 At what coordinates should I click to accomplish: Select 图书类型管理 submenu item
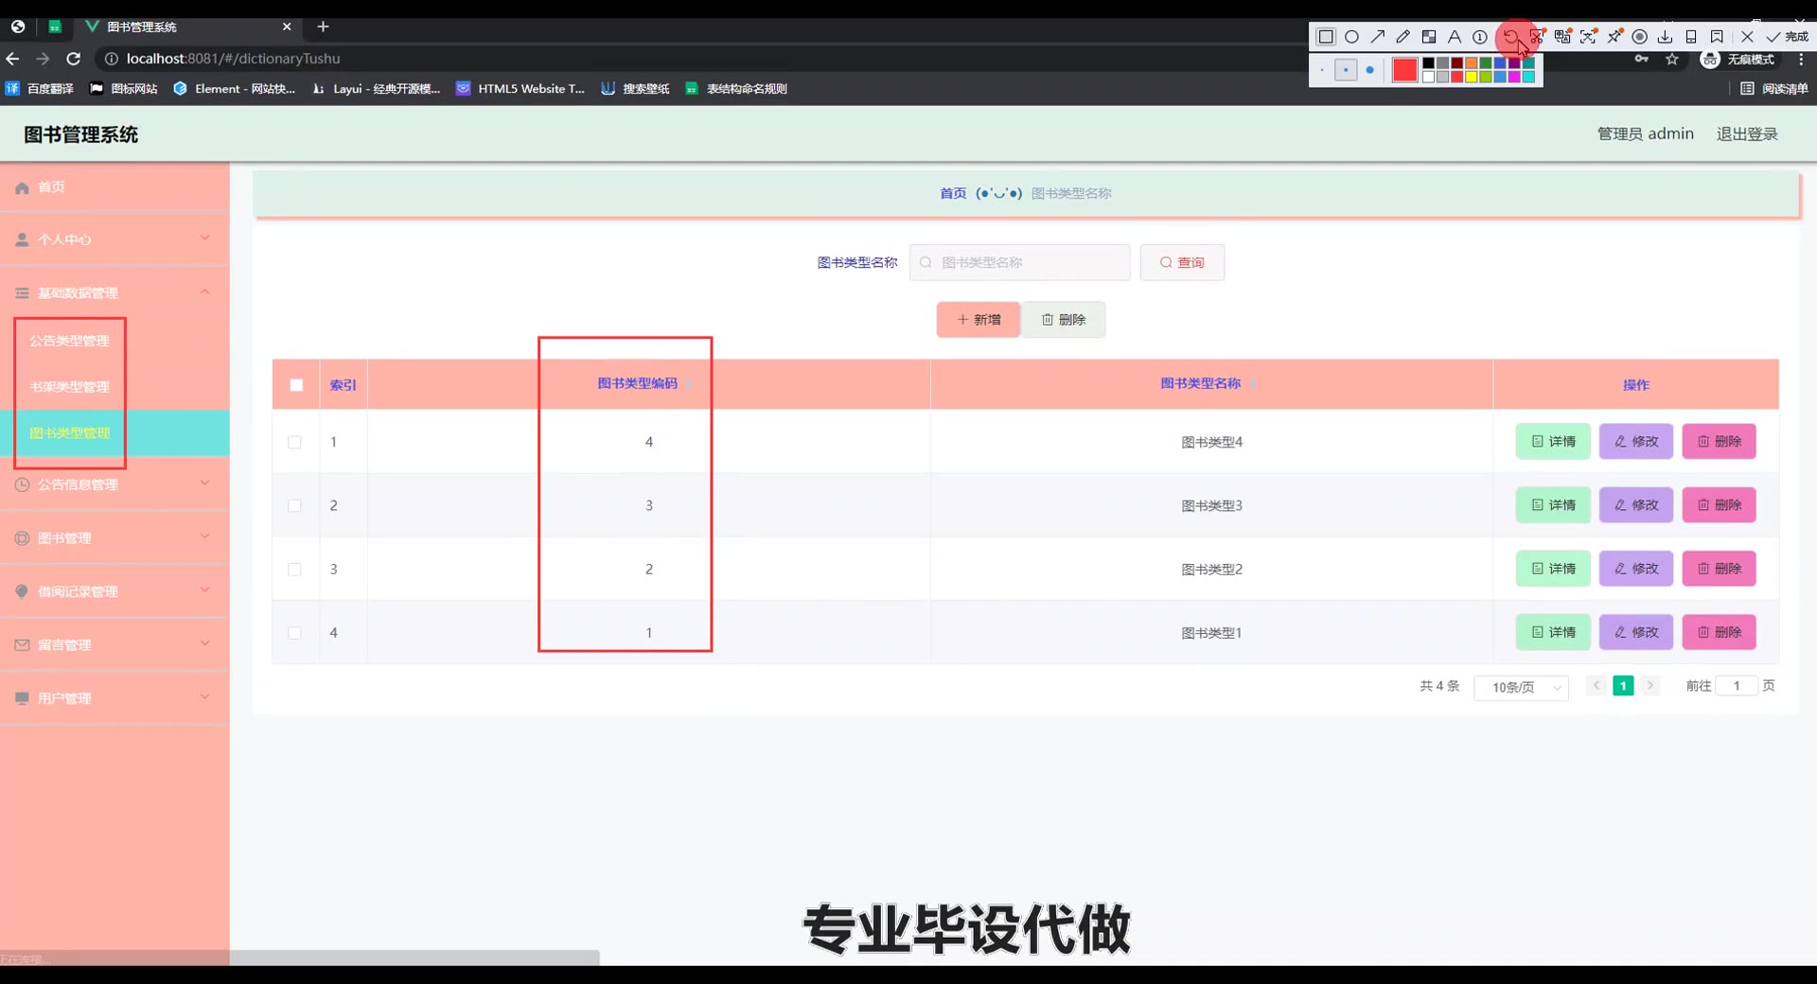(115, 433)
